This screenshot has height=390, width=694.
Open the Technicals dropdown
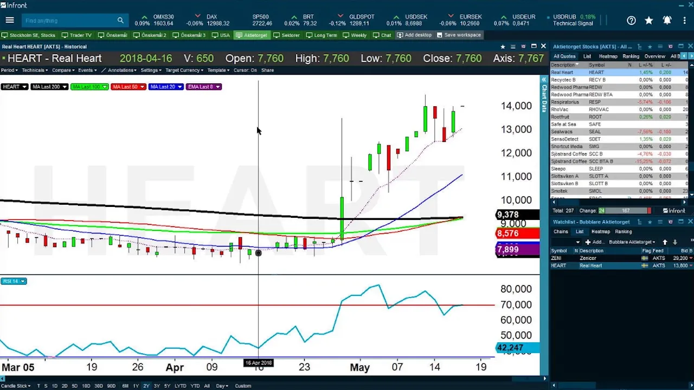[35, 70]
